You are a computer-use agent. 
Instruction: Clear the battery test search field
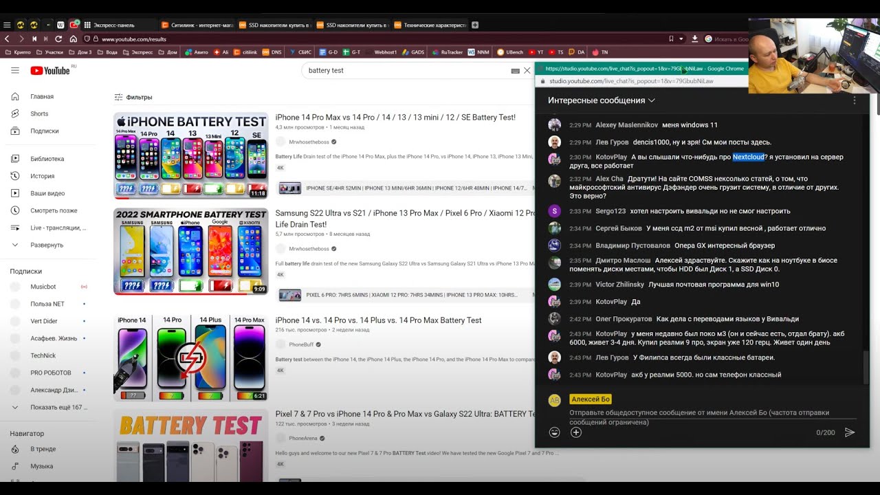(527, 71)
